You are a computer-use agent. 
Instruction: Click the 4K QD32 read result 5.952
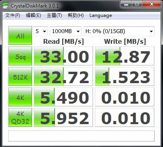[x=63, y=117]
